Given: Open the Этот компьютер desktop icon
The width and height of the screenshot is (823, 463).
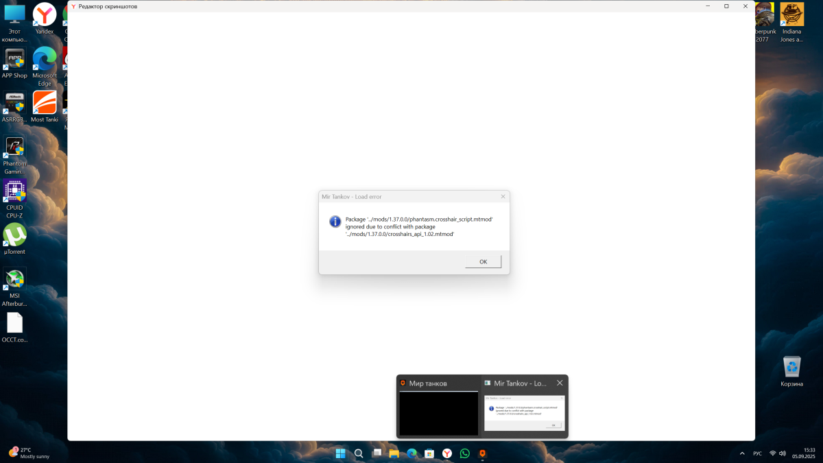Looking at the screenshot, I should 14,23.
